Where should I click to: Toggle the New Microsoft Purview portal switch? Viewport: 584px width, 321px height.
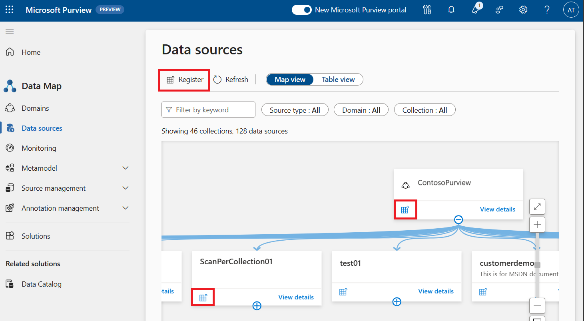pyautogui.click(x=301, y=10)
